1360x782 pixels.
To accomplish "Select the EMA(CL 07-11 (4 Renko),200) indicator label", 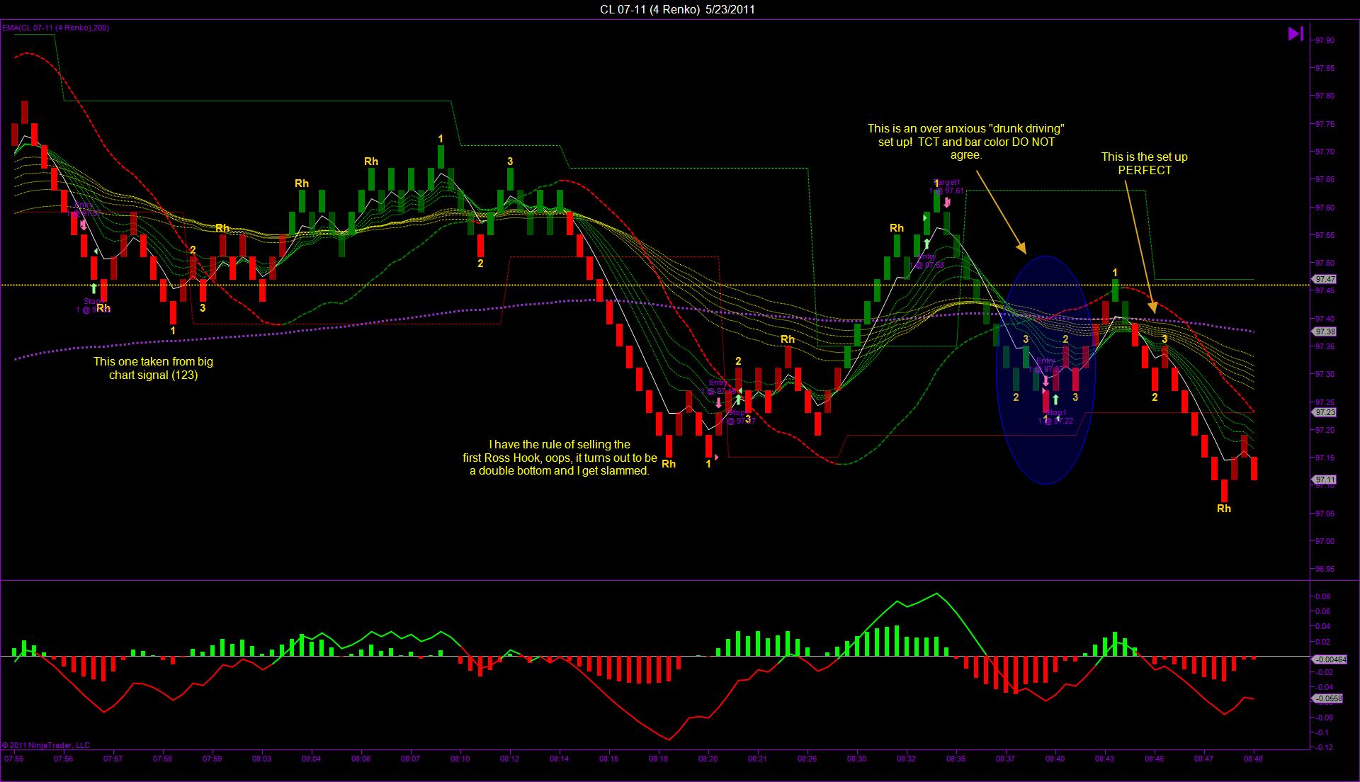I will [x=55, y=28].
